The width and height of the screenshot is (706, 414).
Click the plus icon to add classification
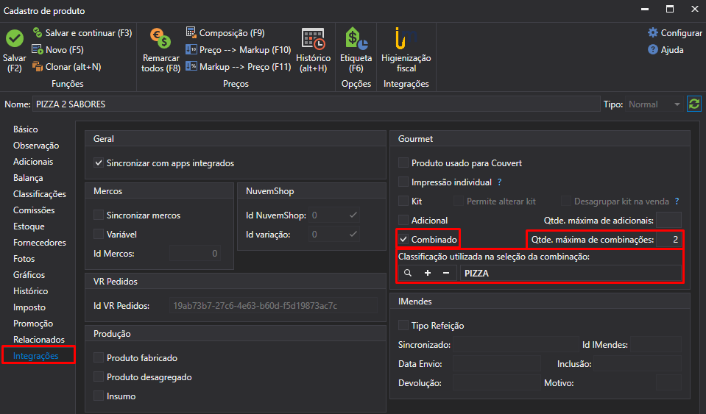(x=427, y=273)
